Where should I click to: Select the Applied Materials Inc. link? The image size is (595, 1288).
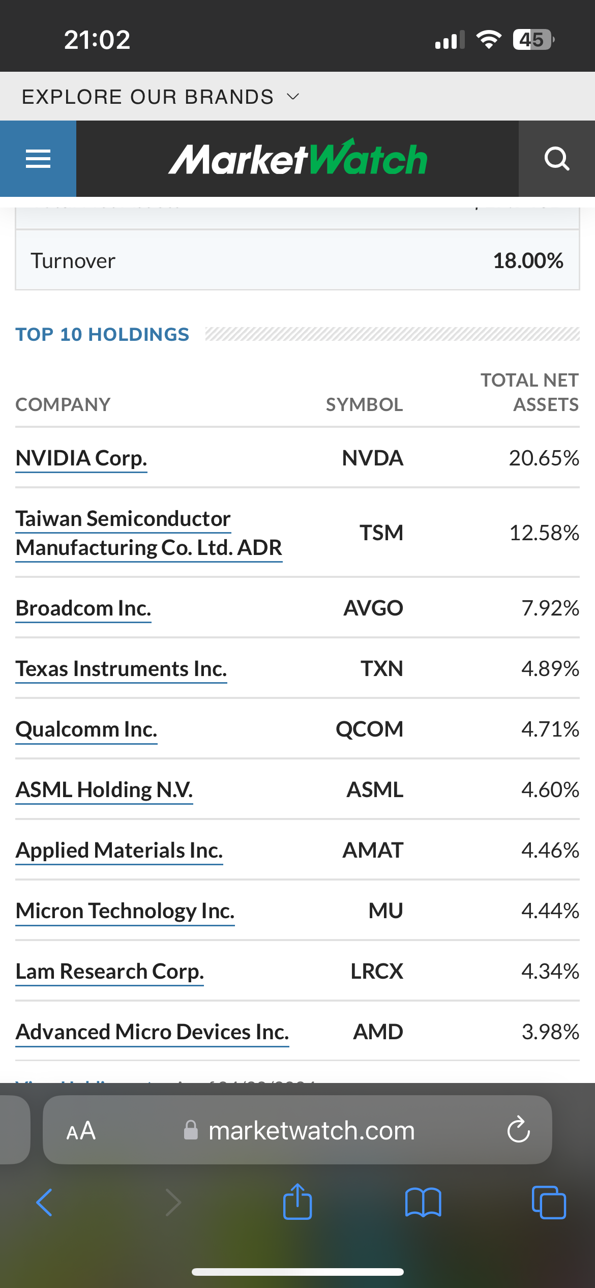click(120, 851)
